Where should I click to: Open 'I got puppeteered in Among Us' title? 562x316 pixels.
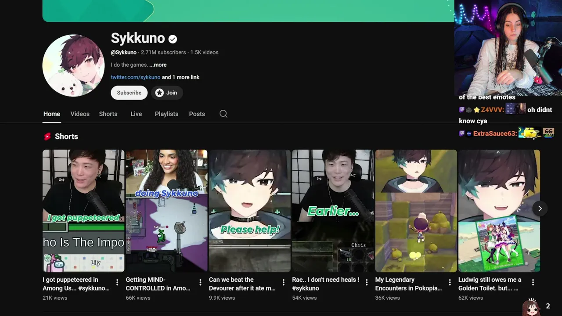[x=76, y=284]
